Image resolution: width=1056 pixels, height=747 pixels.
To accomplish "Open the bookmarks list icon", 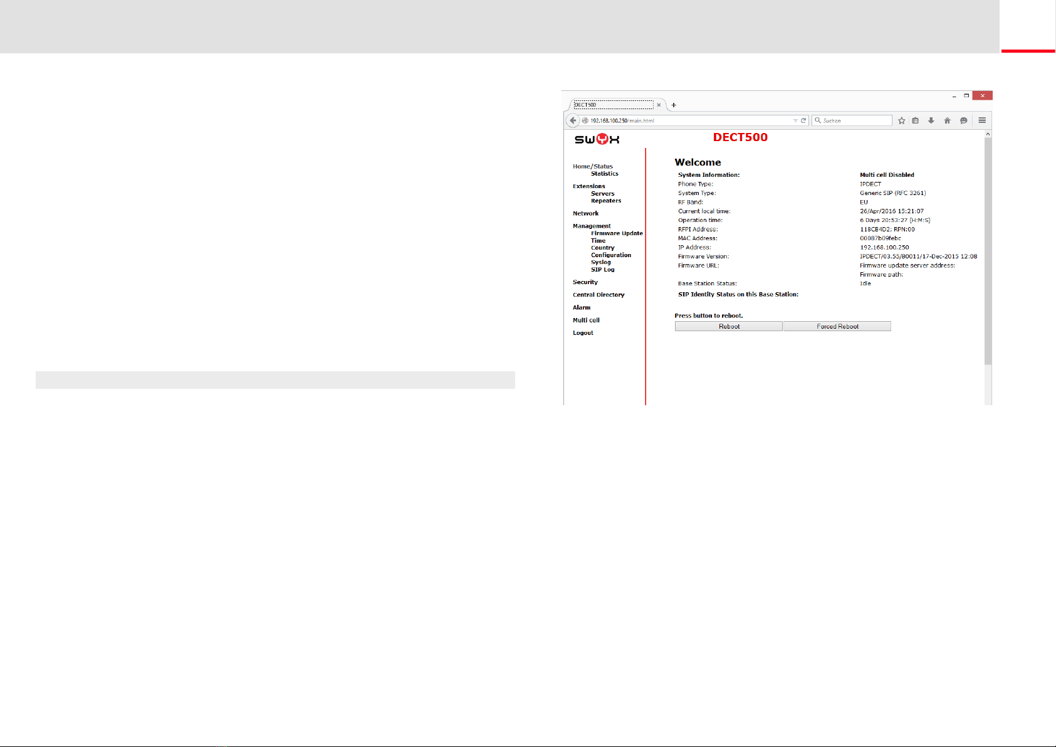I will coord(916,120).
